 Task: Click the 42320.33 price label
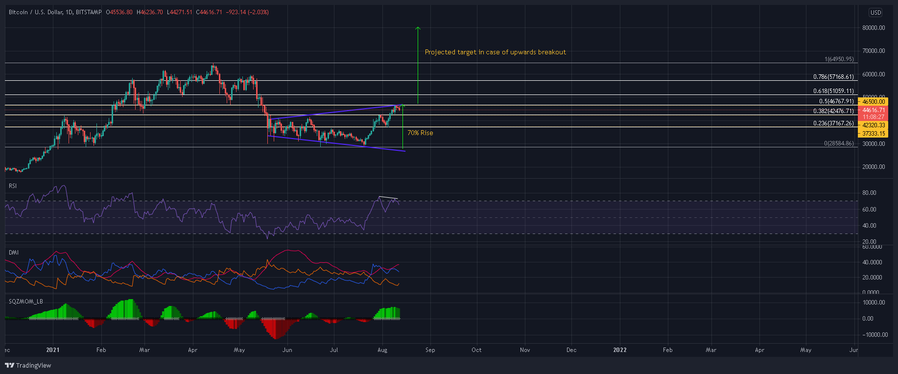point(874,125)
